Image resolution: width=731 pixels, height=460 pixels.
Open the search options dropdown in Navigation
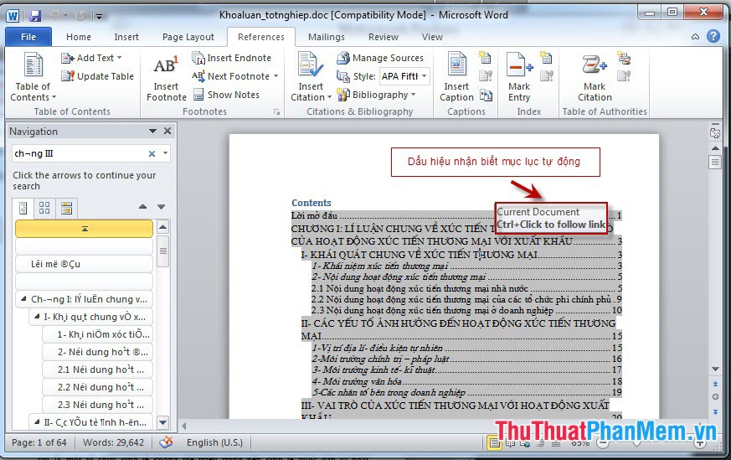coord(165,153)
